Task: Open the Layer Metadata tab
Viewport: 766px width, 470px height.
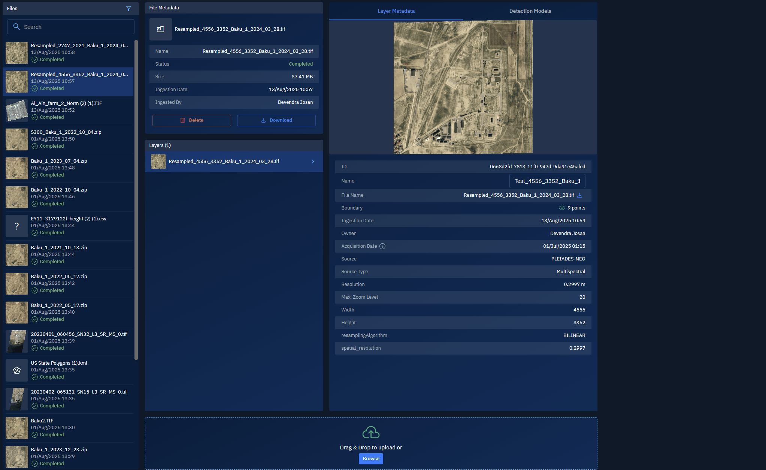Action: pos(396,11)
